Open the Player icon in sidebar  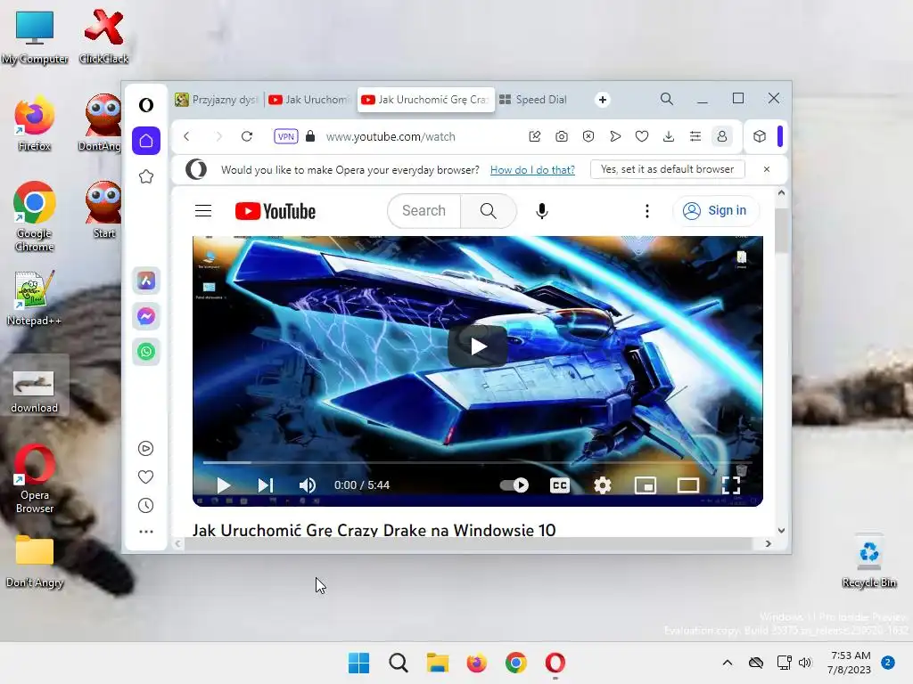(146, 449)
